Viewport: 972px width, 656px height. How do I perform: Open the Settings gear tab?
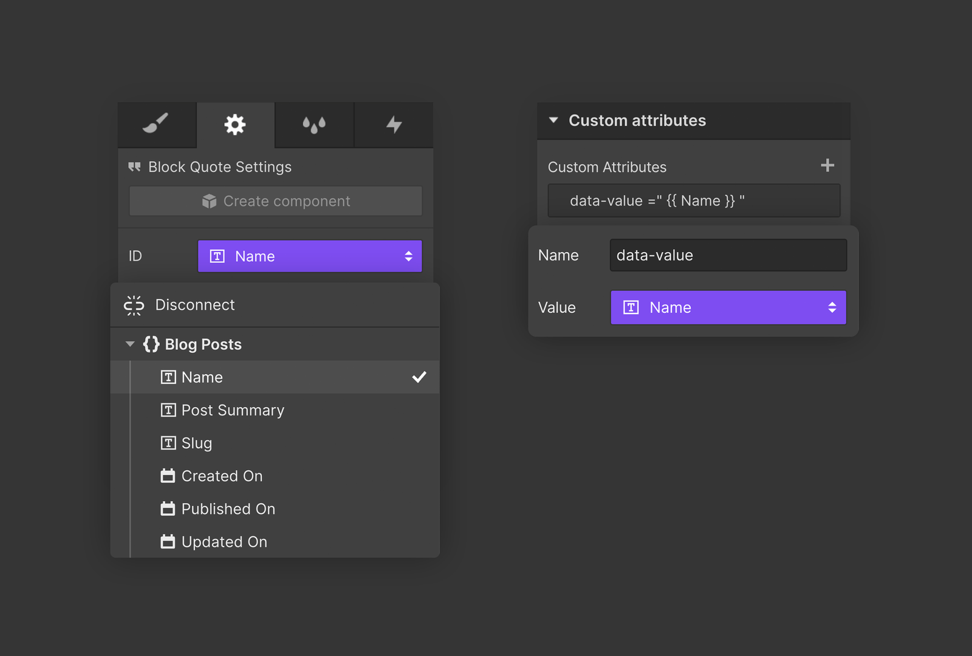pos(235,125)
